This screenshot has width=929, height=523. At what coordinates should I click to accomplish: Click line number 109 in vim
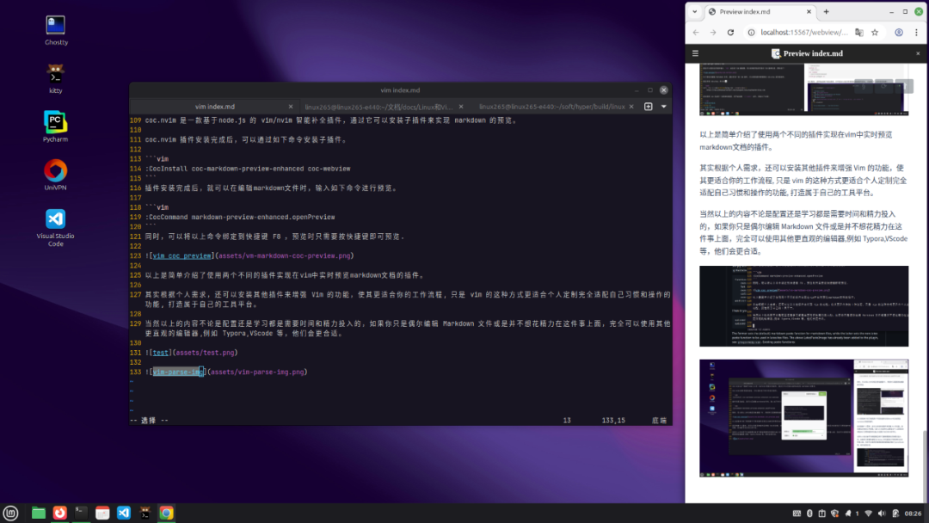pyautogui.click(x=136, y=120)
